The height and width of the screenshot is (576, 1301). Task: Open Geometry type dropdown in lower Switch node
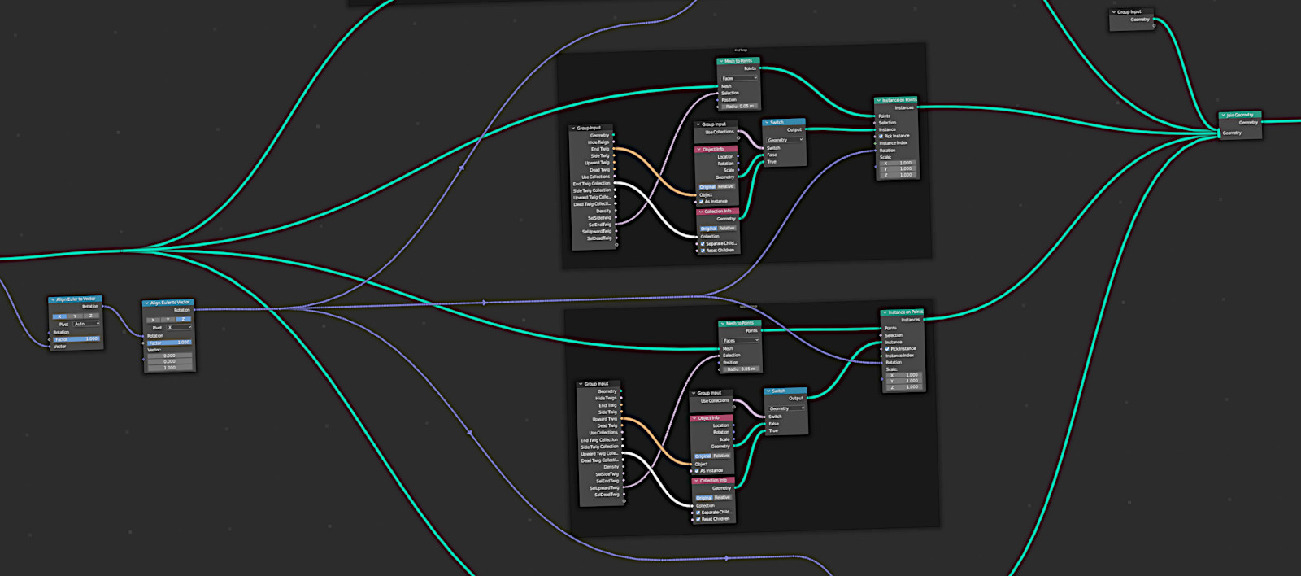786,408
